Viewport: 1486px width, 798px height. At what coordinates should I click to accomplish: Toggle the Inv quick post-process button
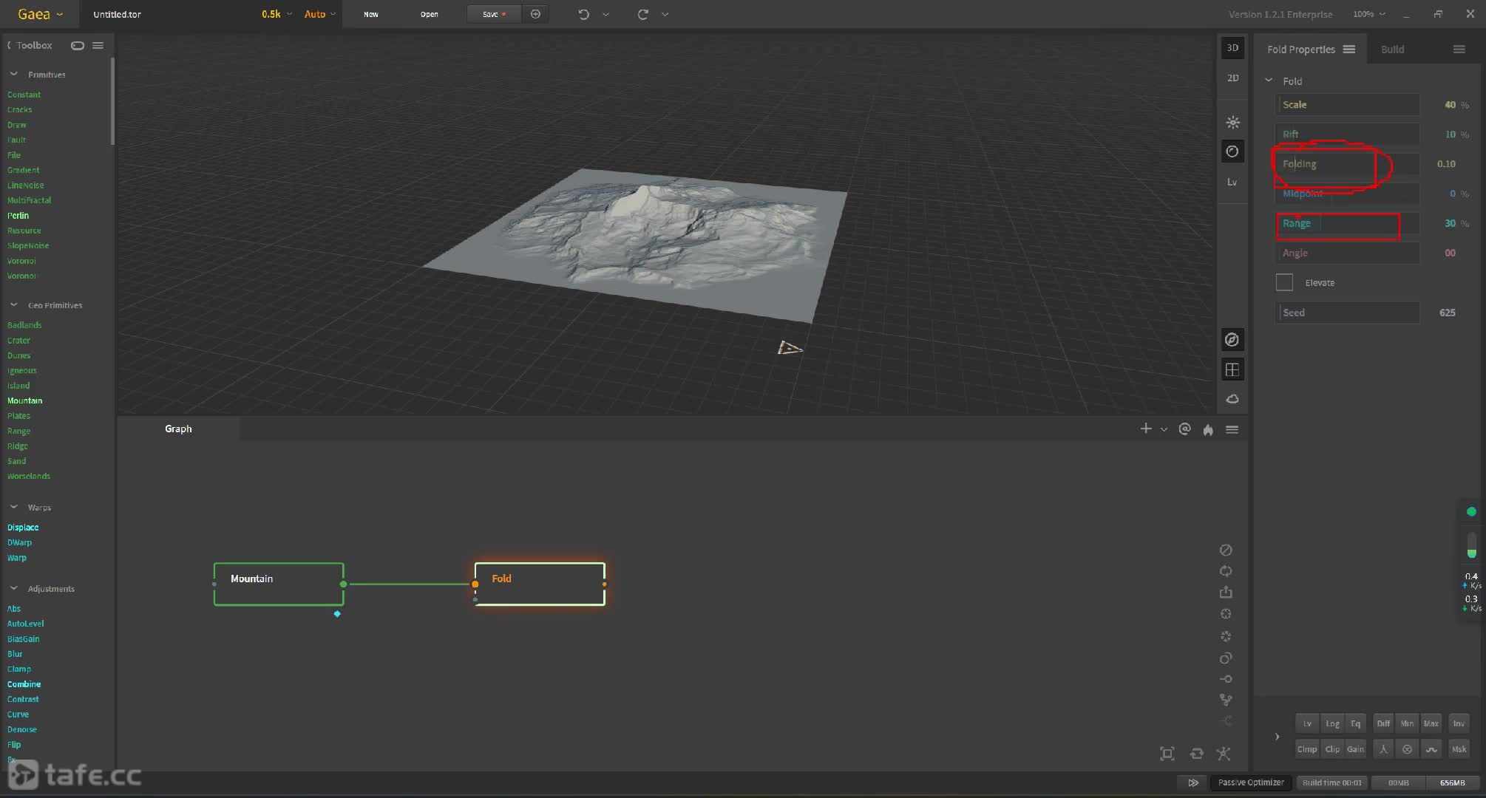(1459, 723)
